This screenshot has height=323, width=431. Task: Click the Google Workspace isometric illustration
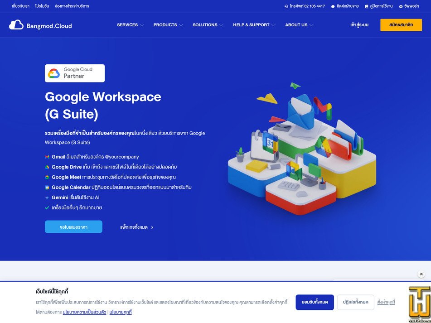click(x=301, y=148)
